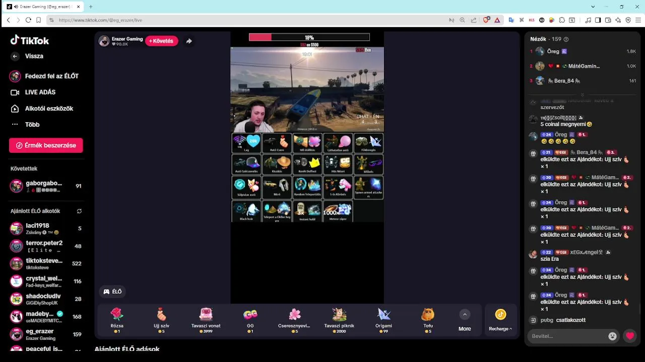
Task: Open the Brave wallet icon
Action: click(608, 20)
